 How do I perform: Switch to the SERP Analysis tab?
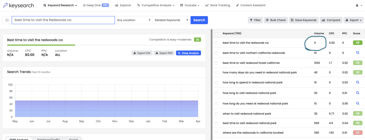tap(19, 139)
